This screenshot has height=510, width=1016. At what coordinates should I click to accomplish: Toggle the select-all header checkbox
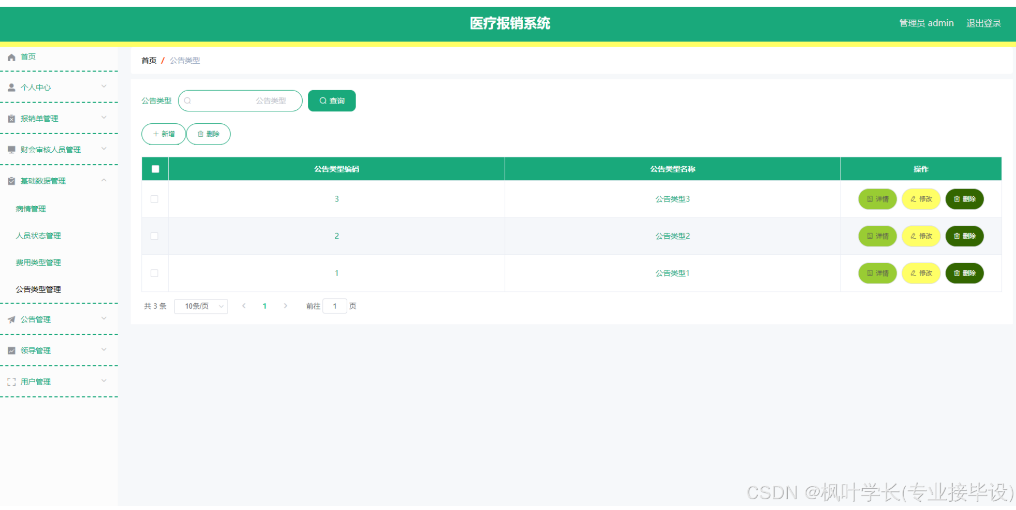155,169
